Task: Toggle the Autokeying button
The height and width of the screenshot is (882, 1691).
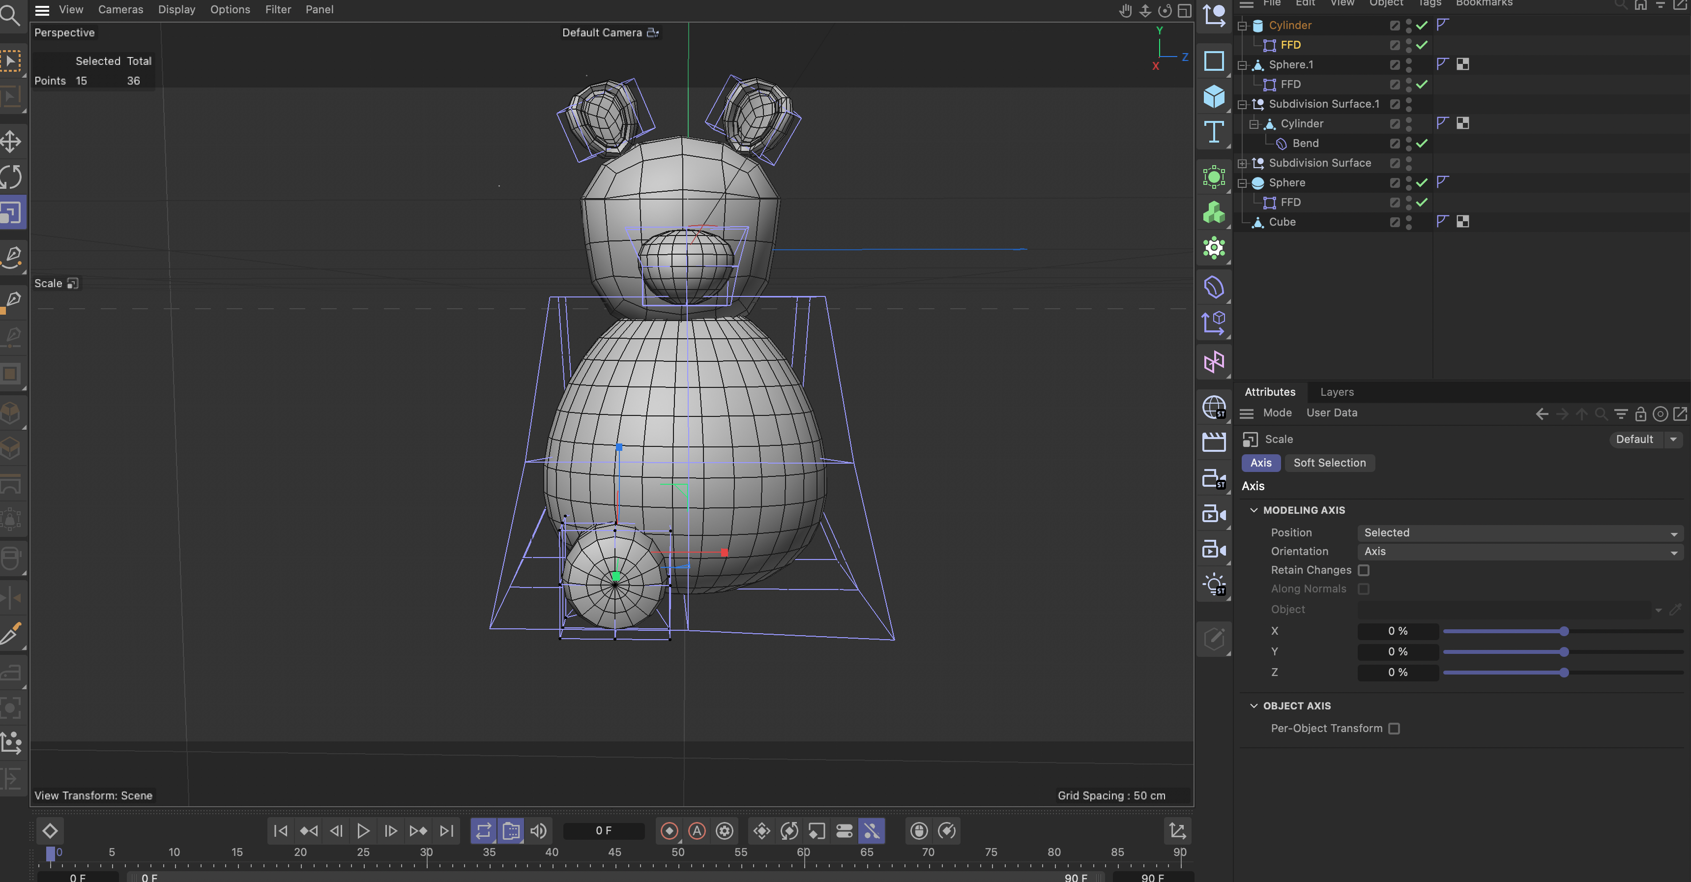Action: tap(697, 831)
